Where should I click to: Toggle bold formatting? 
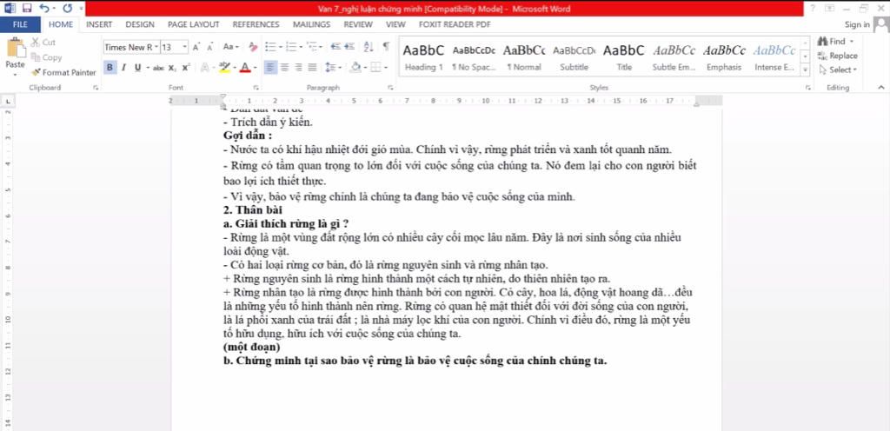pyautogui.click(x=110, y=68)
